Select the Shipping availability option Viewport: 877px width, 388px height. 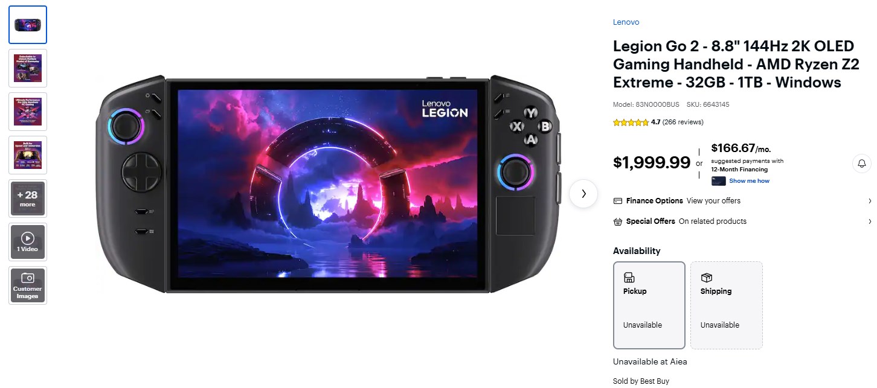(x=727, y=305)
